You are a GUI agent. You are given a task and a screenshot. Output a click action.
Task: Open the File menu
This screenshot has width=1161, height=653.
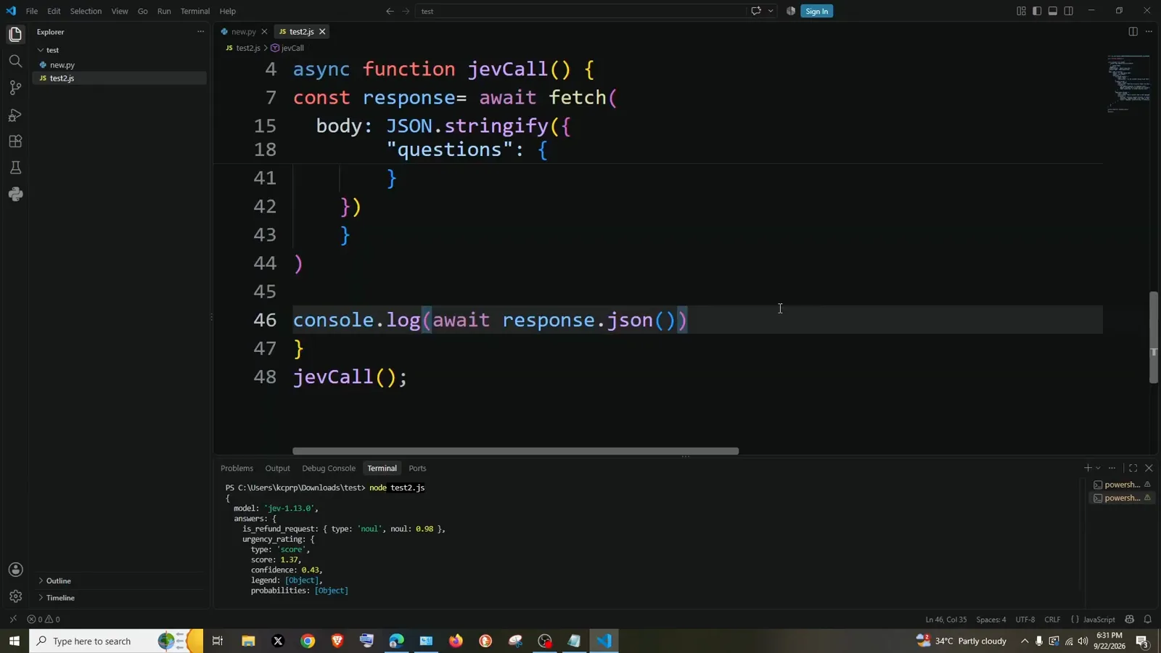coord(32,11)
